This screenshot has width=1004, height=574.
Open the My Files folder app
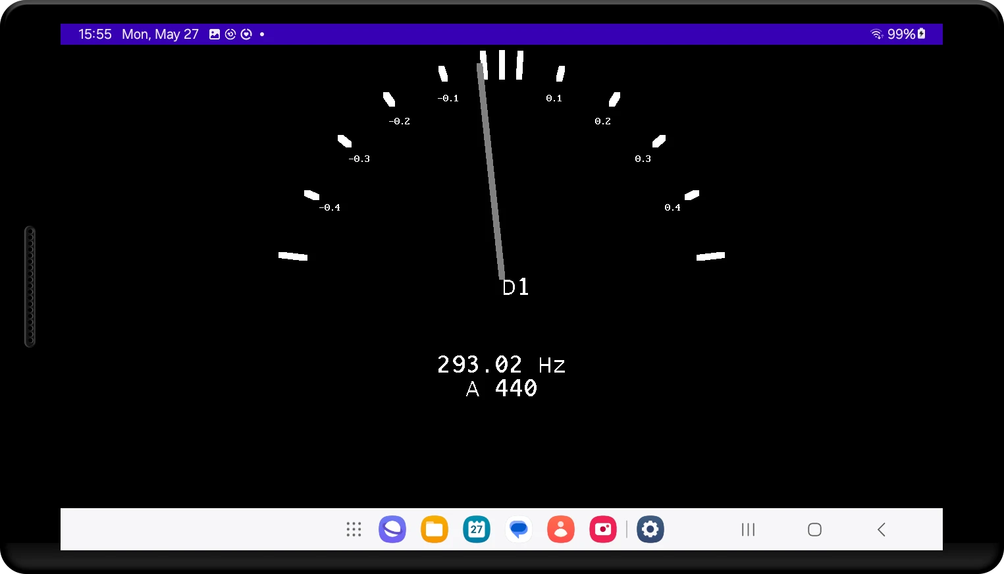(x=435, y=529)
